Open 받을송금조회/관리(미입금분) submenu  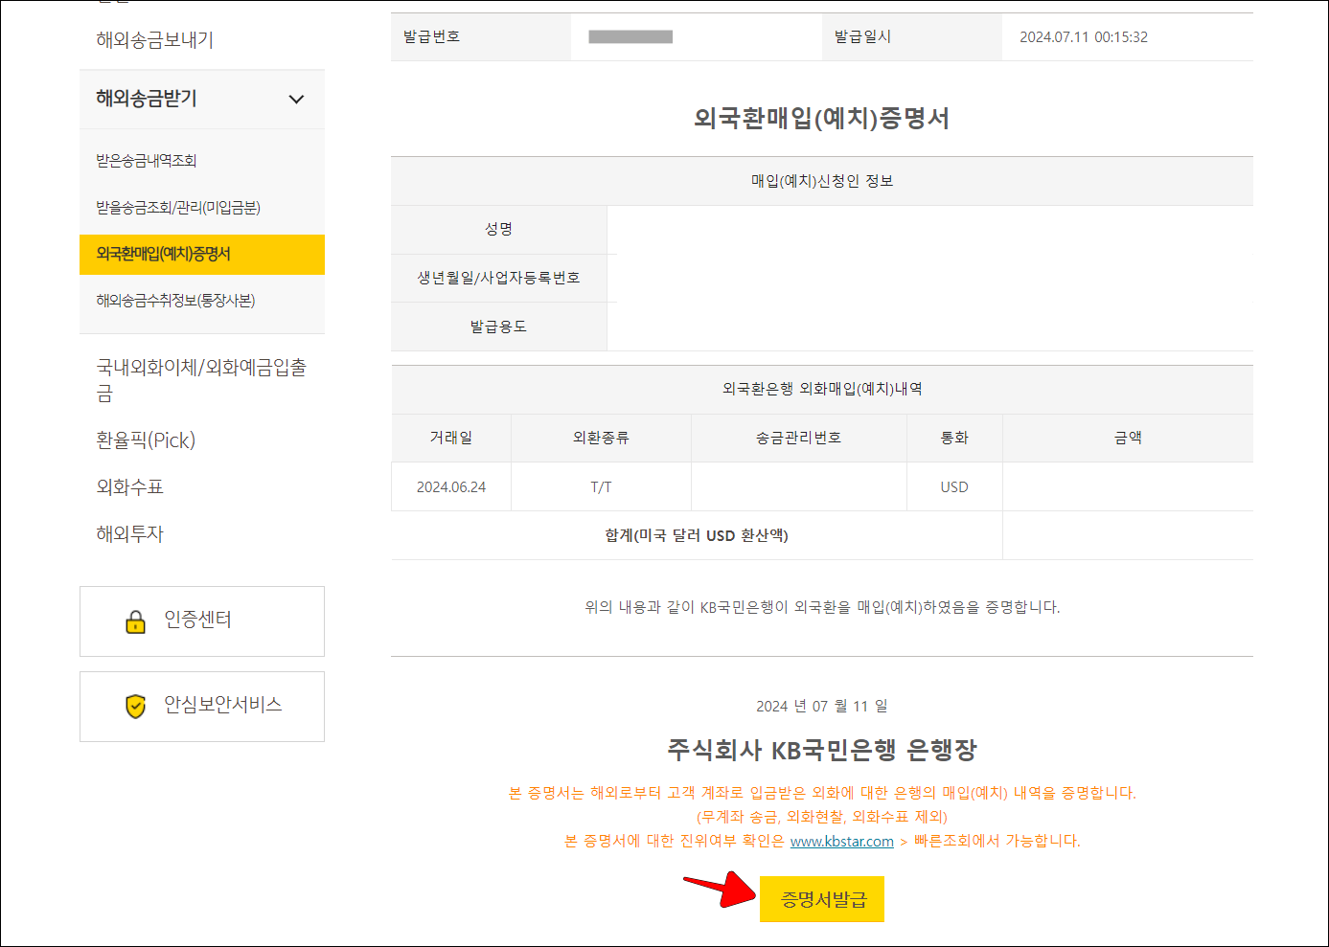178,208
